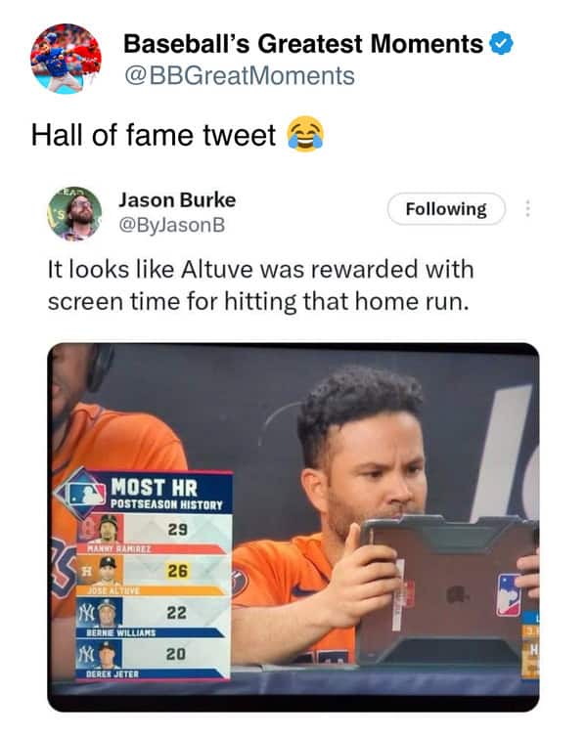Open the quoted tweet text about Altuve
586x738 pixels.
(x=260, y=285)
